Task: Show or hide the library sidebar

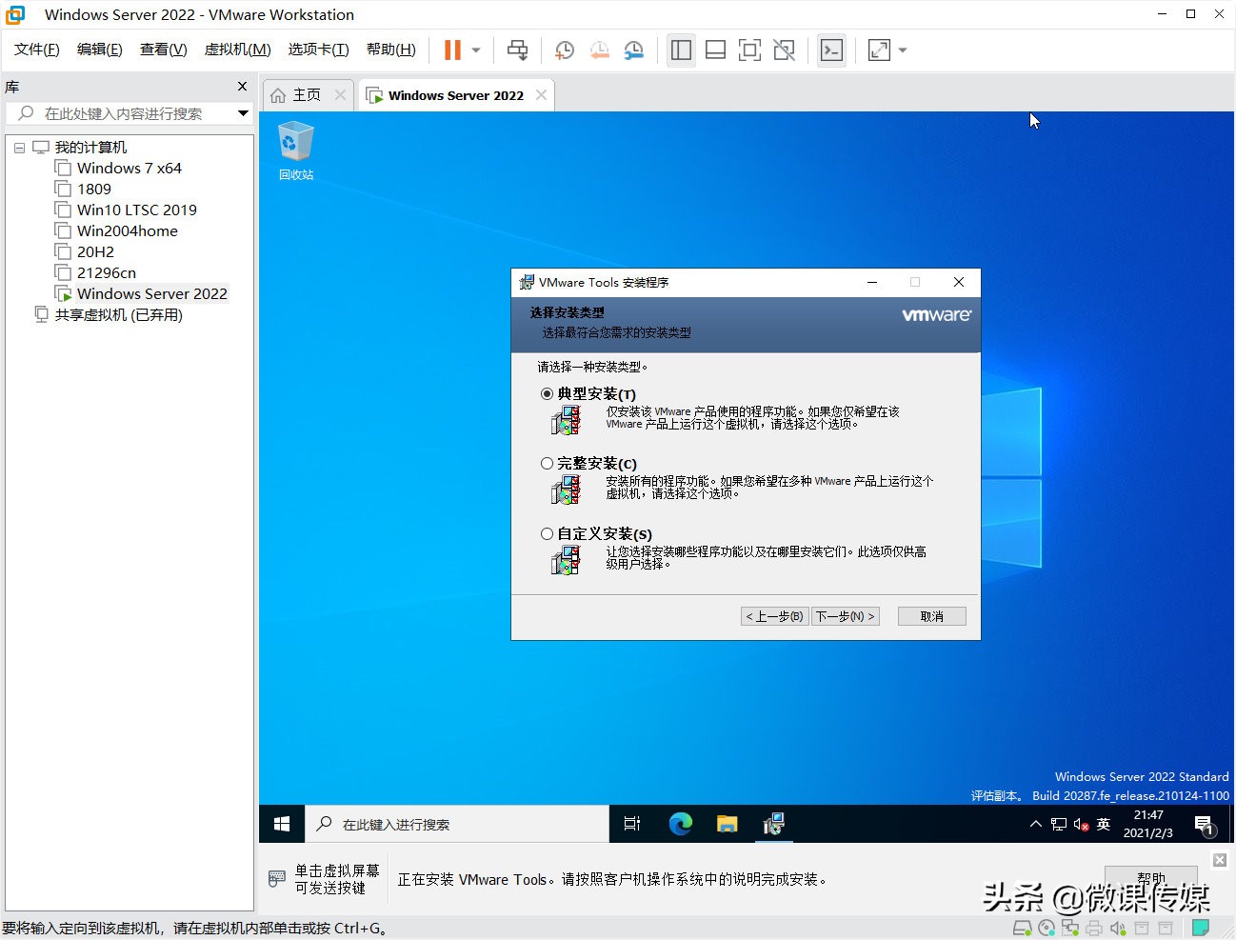Action: (681, 50)
